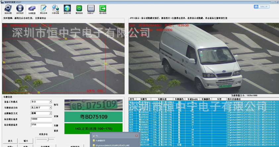279x147 pixels.
Task: Click detection polygon handle on red box's right edge
Action: point(105,63)
